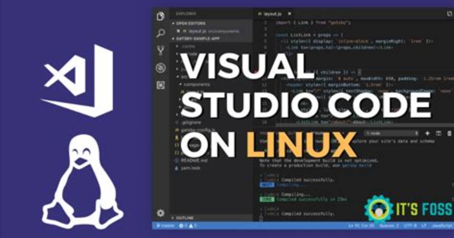Split the terminal panel
The image size is (454, 238).
439,133
